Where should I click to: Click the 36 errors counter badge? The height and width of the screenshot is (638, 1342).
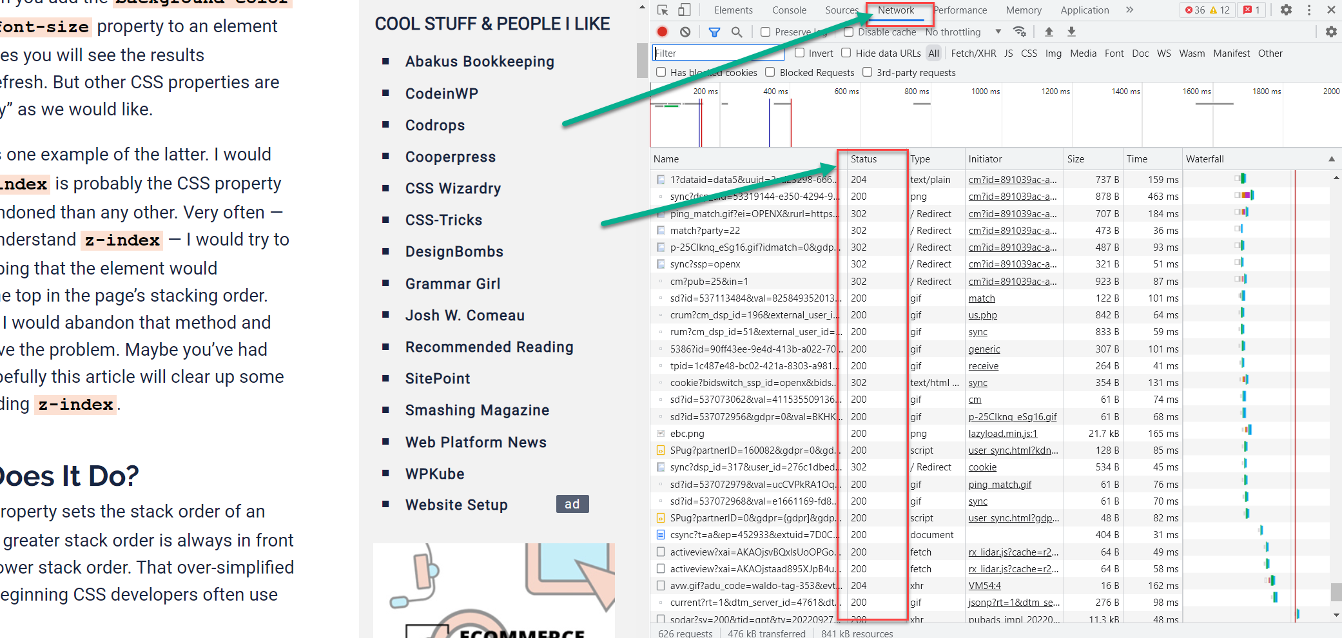pyautogui.click(x=1194, y=10)
